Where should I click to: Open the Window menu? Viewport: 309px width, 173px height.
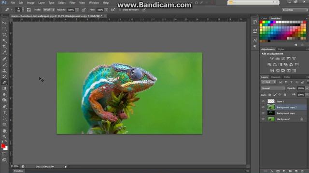(x=94, y=3)
